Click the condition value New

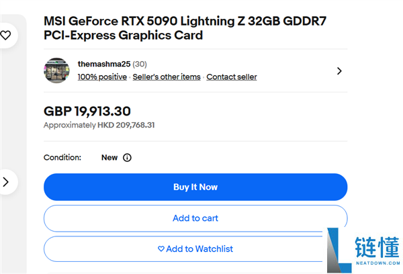click(109, 158)
